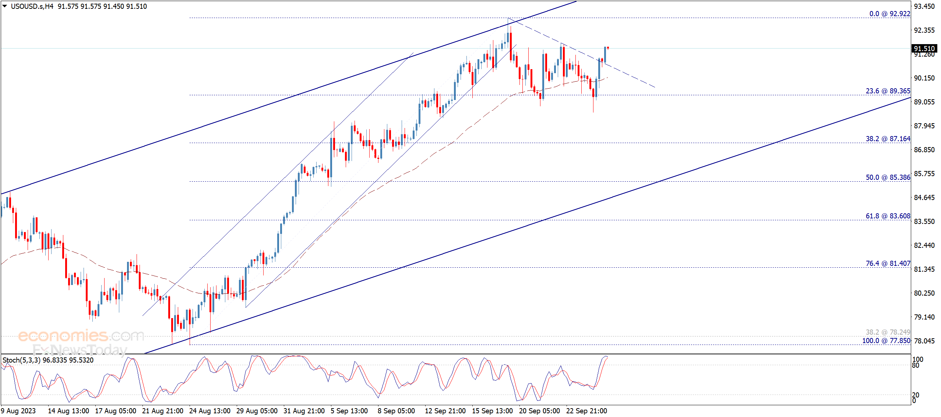The height and width of the screenshot is (417, 941).
Task: Select the Fibonacci label 50.0 @ 85.386
Action: (888, 177)
